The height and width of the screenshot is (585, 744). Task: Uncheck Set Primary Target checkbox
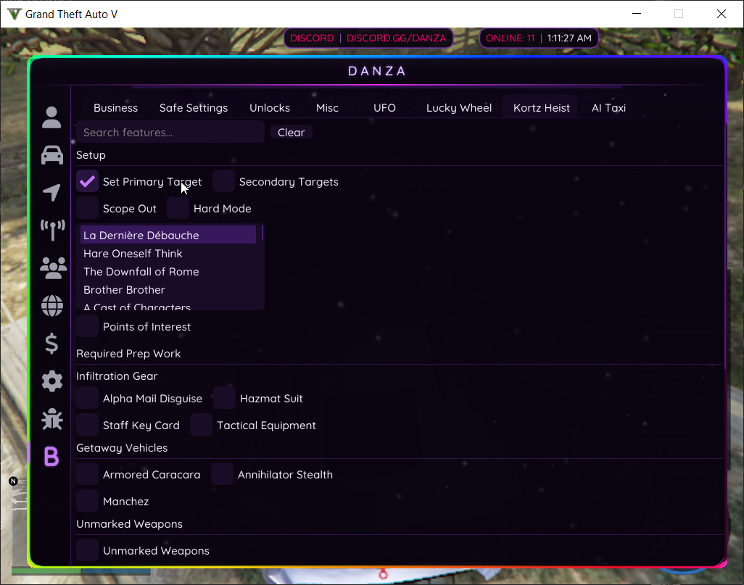(87, 181)
